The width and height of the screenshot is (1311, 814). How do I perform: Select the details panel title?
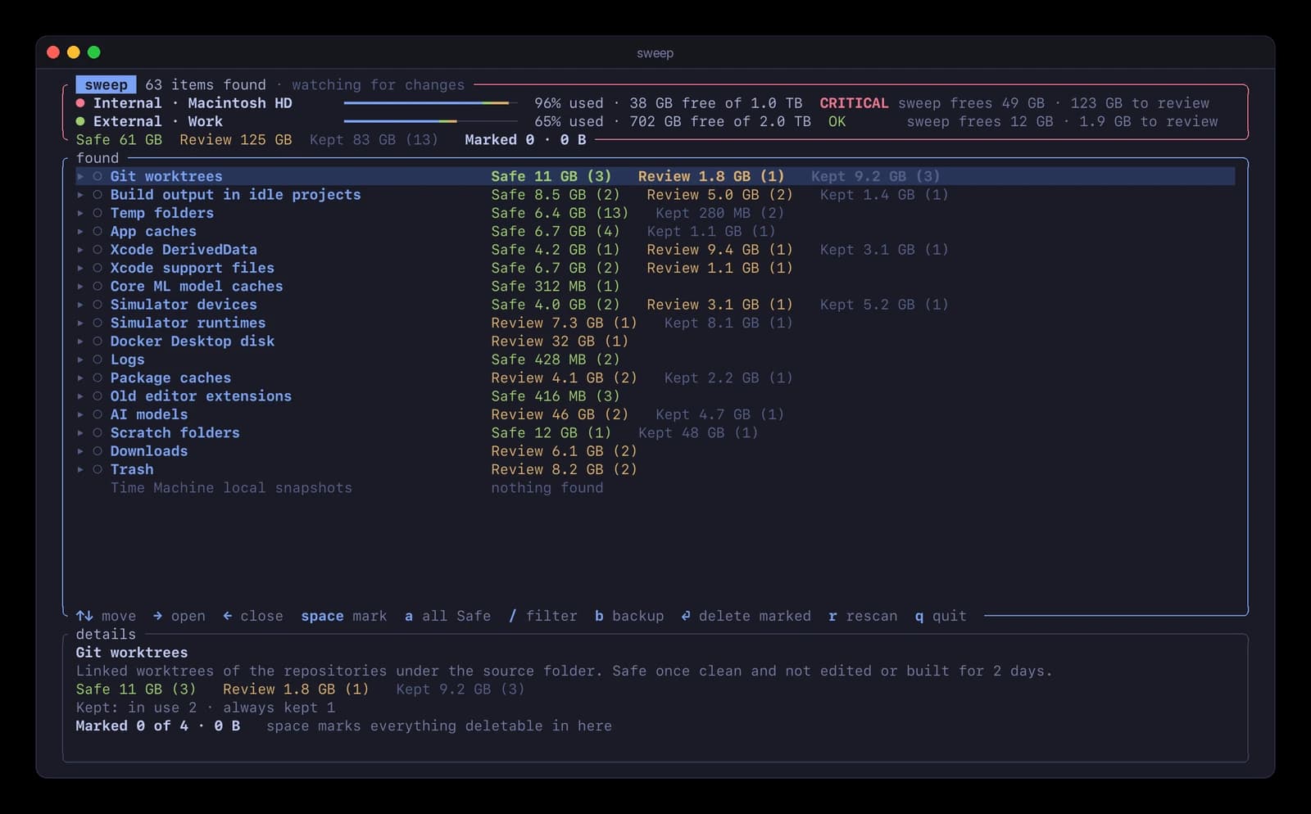pos(106,634)
